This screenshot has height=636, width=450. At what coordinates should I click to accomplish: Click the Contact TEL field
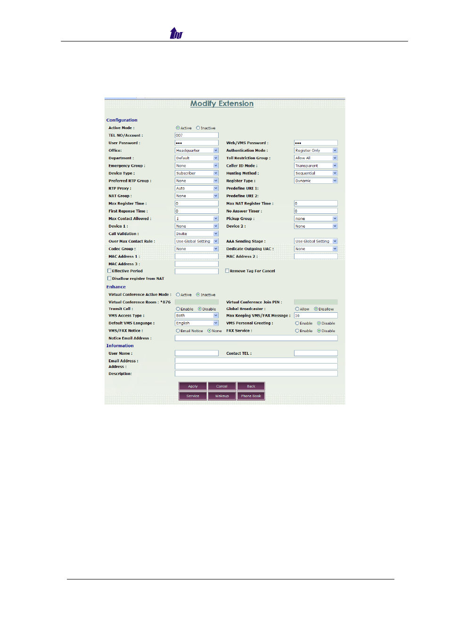point(316,353)
